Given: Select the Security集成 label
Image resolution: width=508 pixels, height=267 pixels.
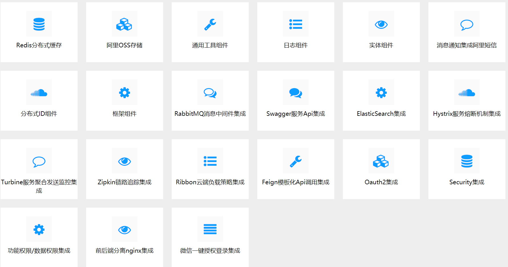Looking at the screenshot, I should [467, 182].
